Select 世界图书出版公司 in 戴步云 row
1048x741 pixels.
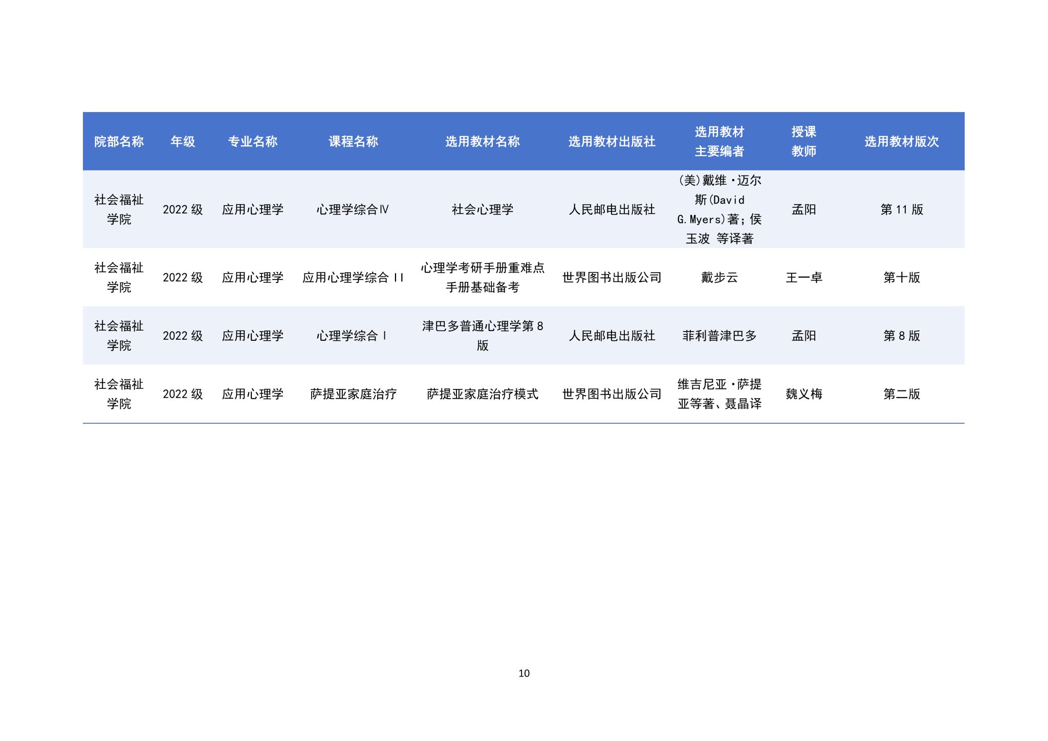(612, 278)
